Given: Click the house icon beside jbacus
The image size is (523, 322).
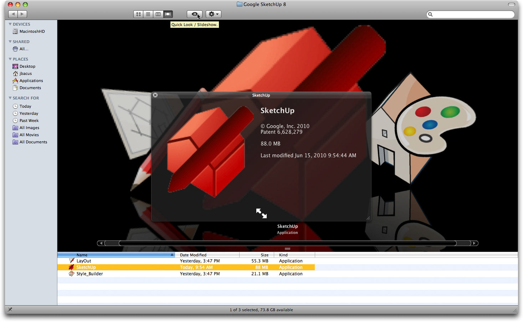Looking at the screenshot, I should [15, 73].
